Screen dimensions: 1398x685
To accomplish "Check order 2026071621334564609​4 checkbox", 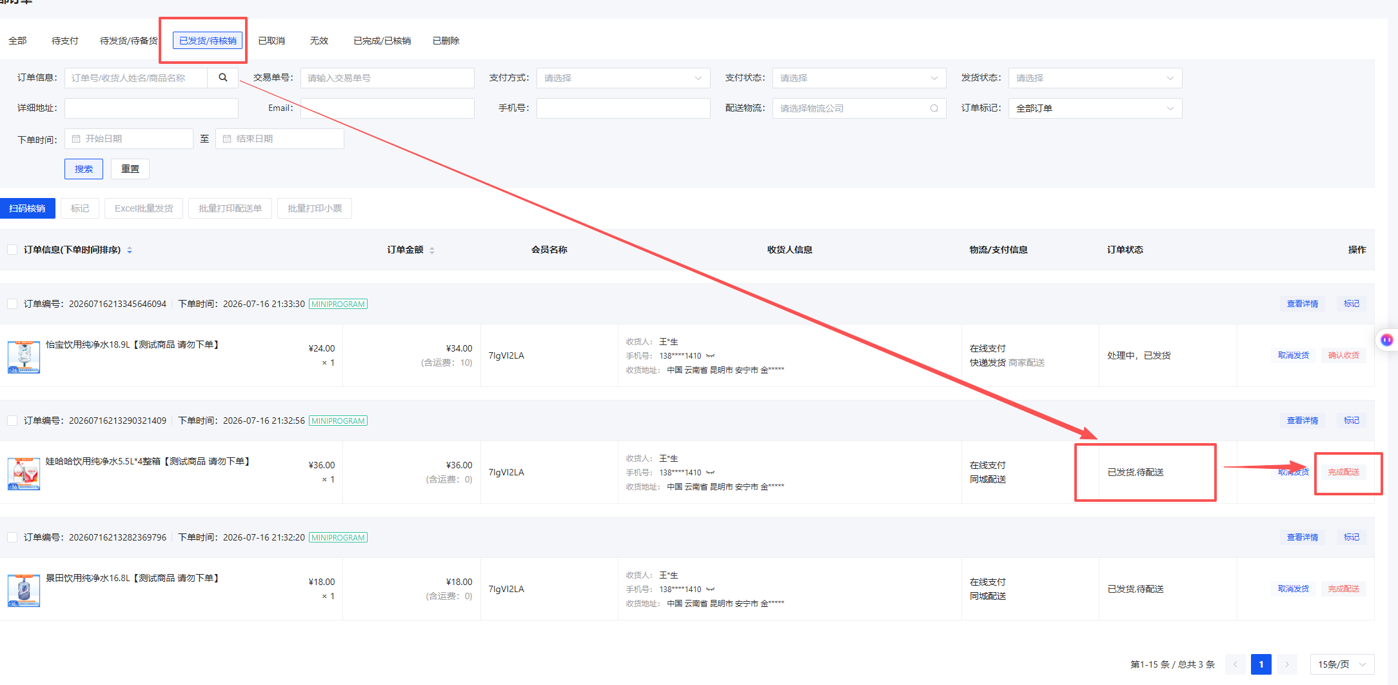I will [x=12, y=304].
